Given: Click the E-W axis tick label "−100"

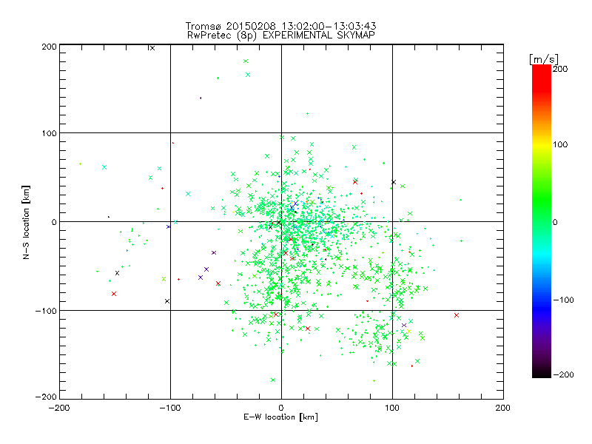Looking at the screenshot, I should 170,408.
